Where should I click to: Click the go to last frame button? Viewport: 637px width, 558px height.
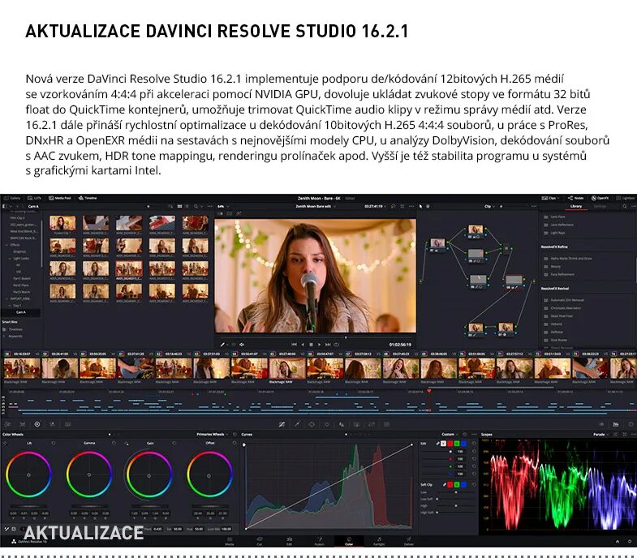click(328, 345)
